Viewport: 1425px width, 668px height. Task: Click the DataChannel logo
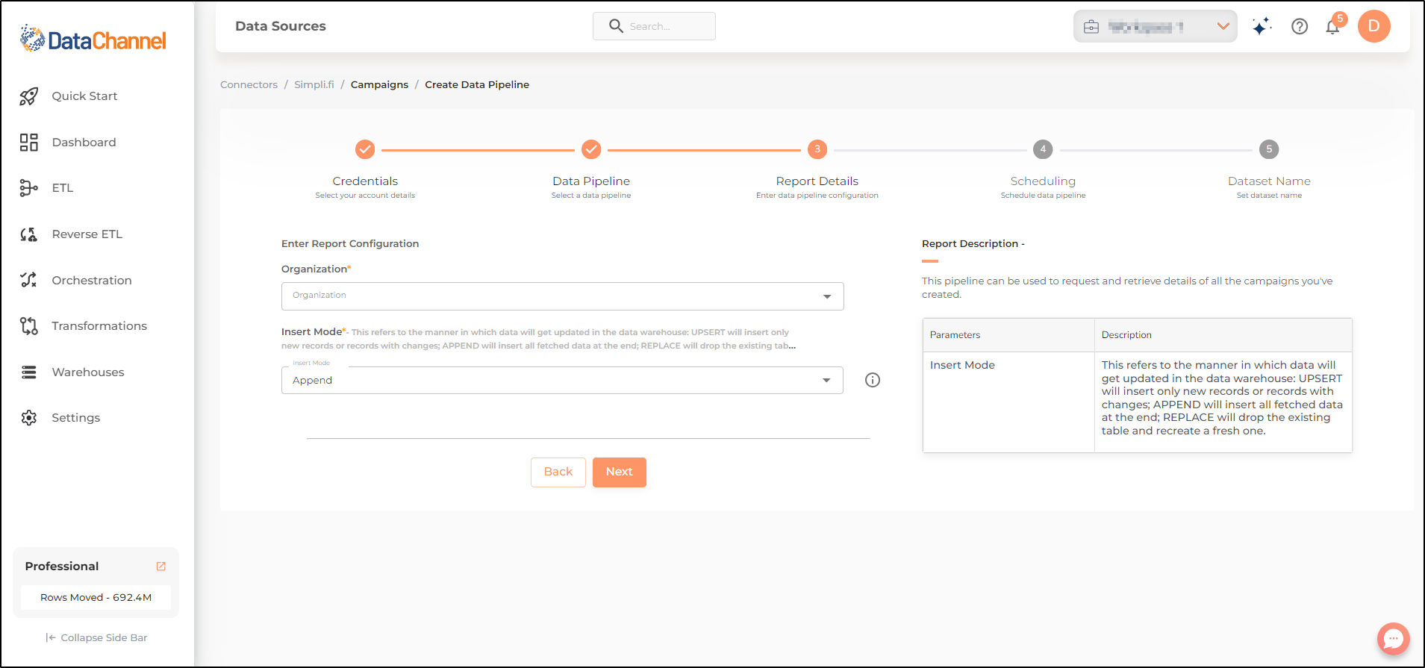(93, 39)
